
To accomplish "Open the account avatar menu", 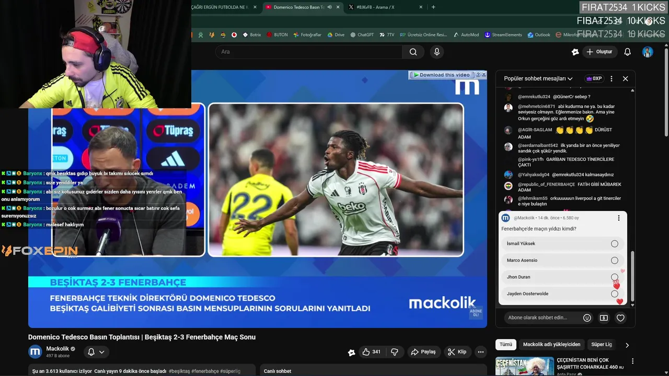I will point(648,52).
